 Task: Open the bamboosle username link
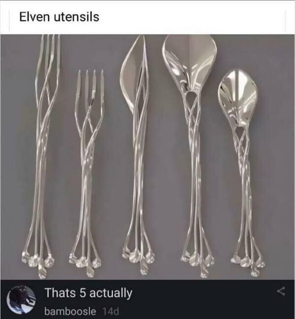70,311
